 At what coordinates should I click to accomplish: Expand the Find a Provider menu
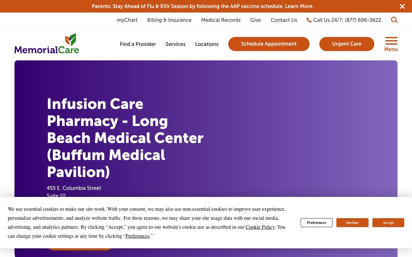138,44
